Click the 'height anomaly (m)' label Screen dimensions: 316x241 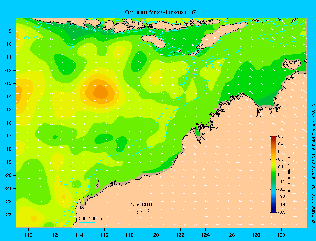289,175
